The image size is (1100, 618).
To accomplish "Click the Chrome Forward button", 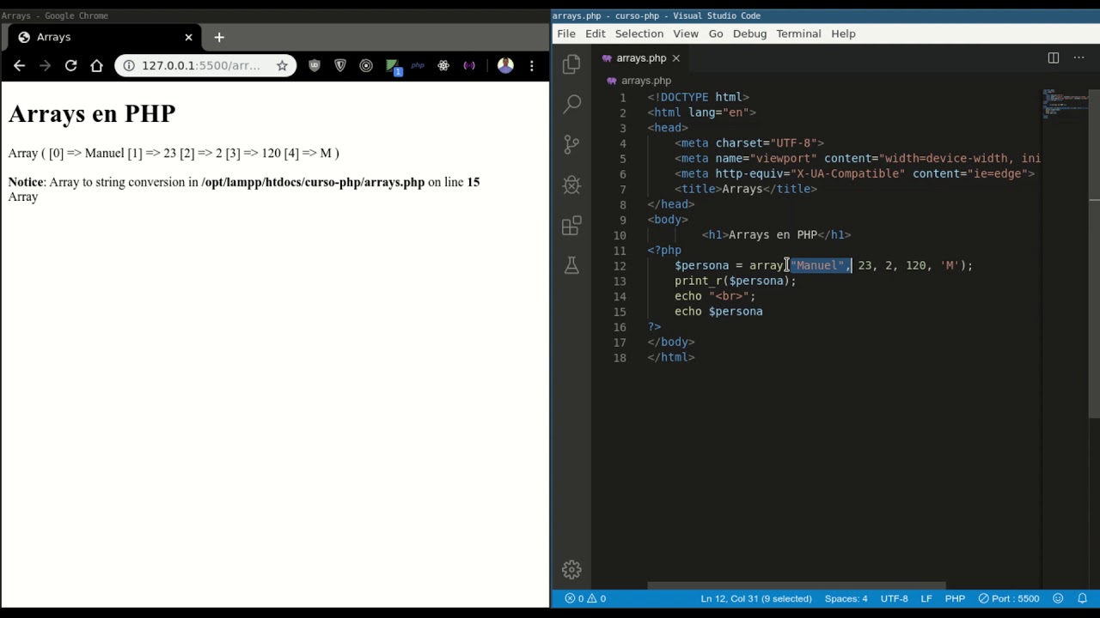I will [45, 65].
